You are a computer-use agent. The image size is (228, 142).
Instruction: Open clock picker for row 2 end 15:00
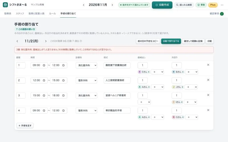(x=63, y=80)
